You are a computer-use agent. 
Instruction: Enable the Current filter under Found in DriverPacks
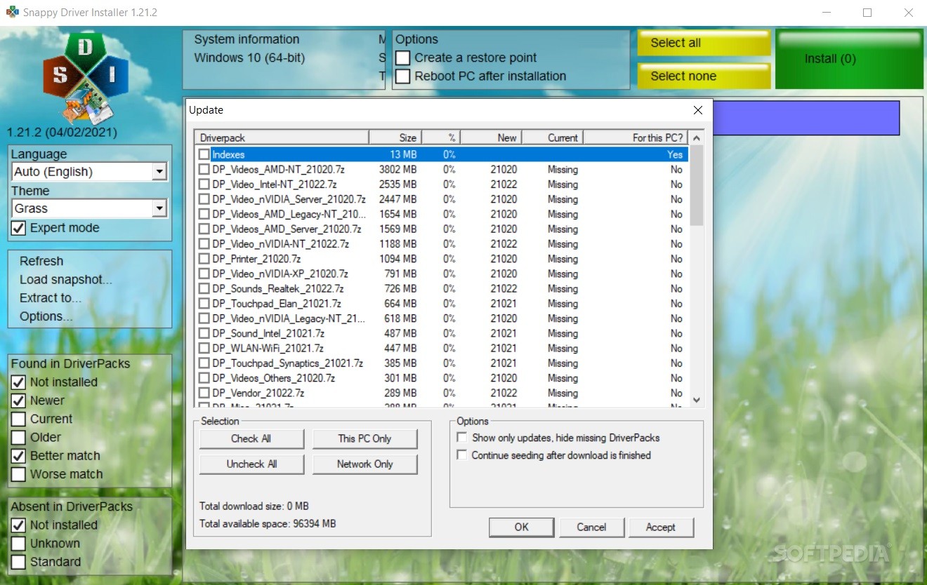[x=18, y=419]
